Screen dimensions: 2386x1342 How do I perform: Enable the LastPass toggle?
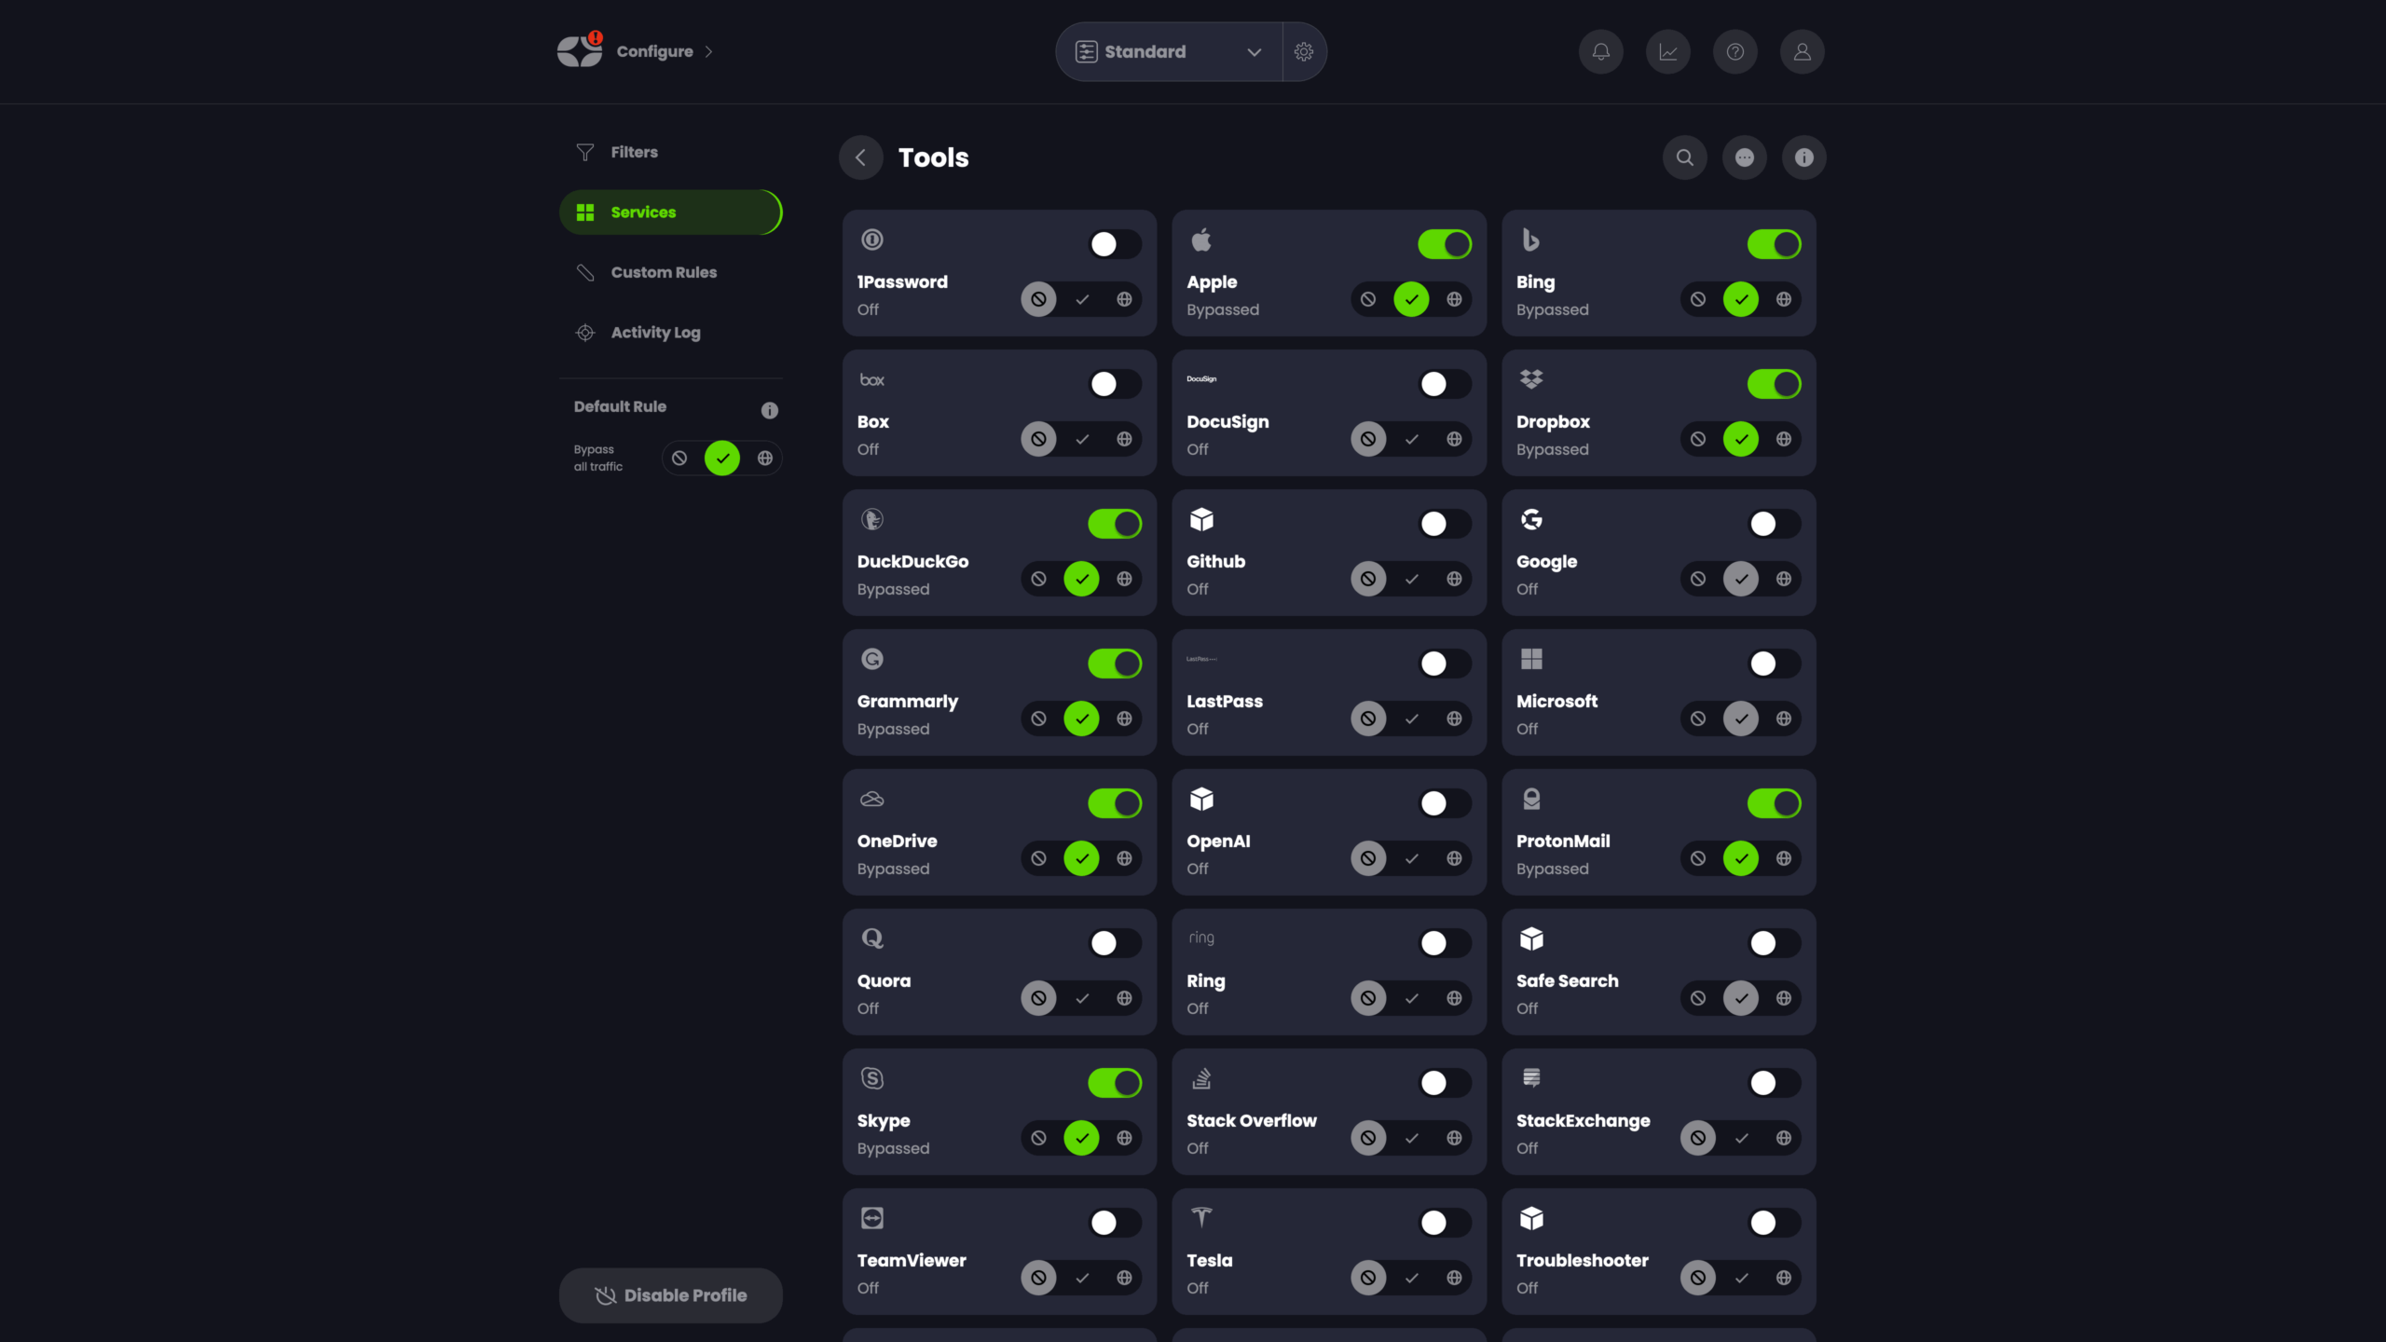pos(1445,664)
